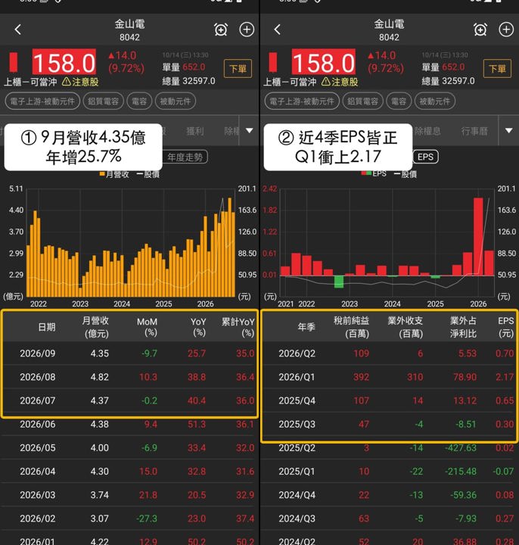Go back using right panel back arrow
This screenshot has height=545, width=519.
click(x=277, y=30)
